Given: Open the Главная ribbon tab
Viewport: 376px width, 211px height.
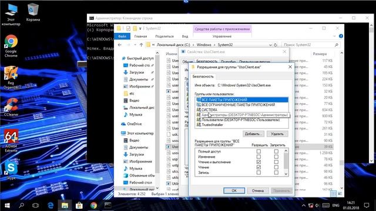Looking at the screenshot, I should pyautogui.click(x=140, y=36).
